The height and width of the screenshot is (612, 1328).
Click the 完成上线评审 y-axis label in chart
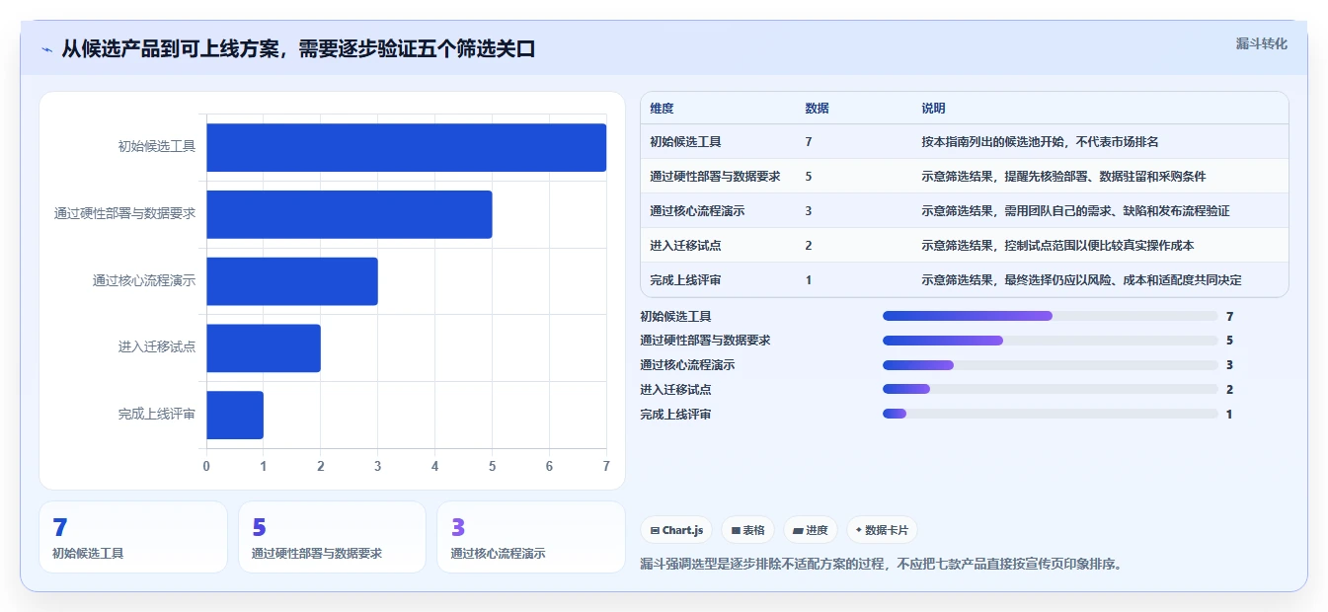point(156,415)
